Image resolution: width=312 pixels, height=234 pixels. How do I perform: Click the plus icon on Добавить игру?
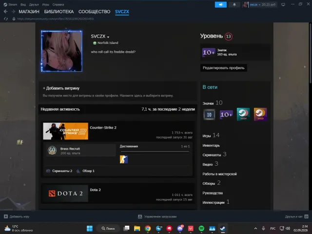point(6,216)
